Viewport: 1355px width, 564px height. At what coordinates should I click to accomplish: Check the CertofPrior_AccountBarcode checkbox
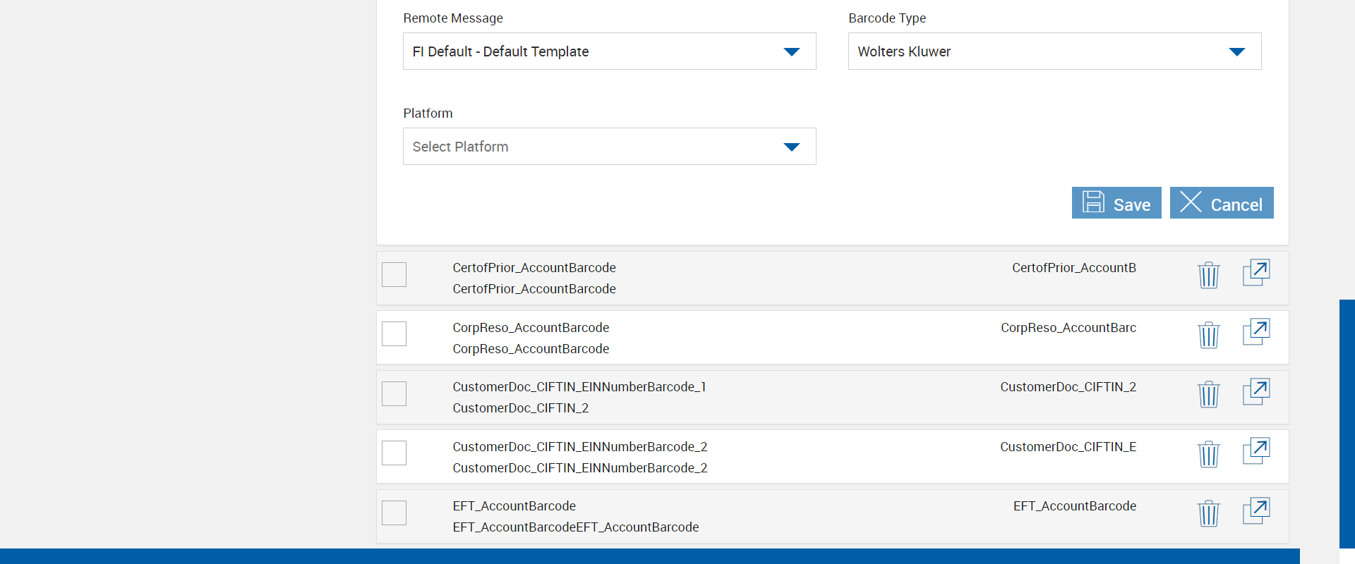coord(394,274)
